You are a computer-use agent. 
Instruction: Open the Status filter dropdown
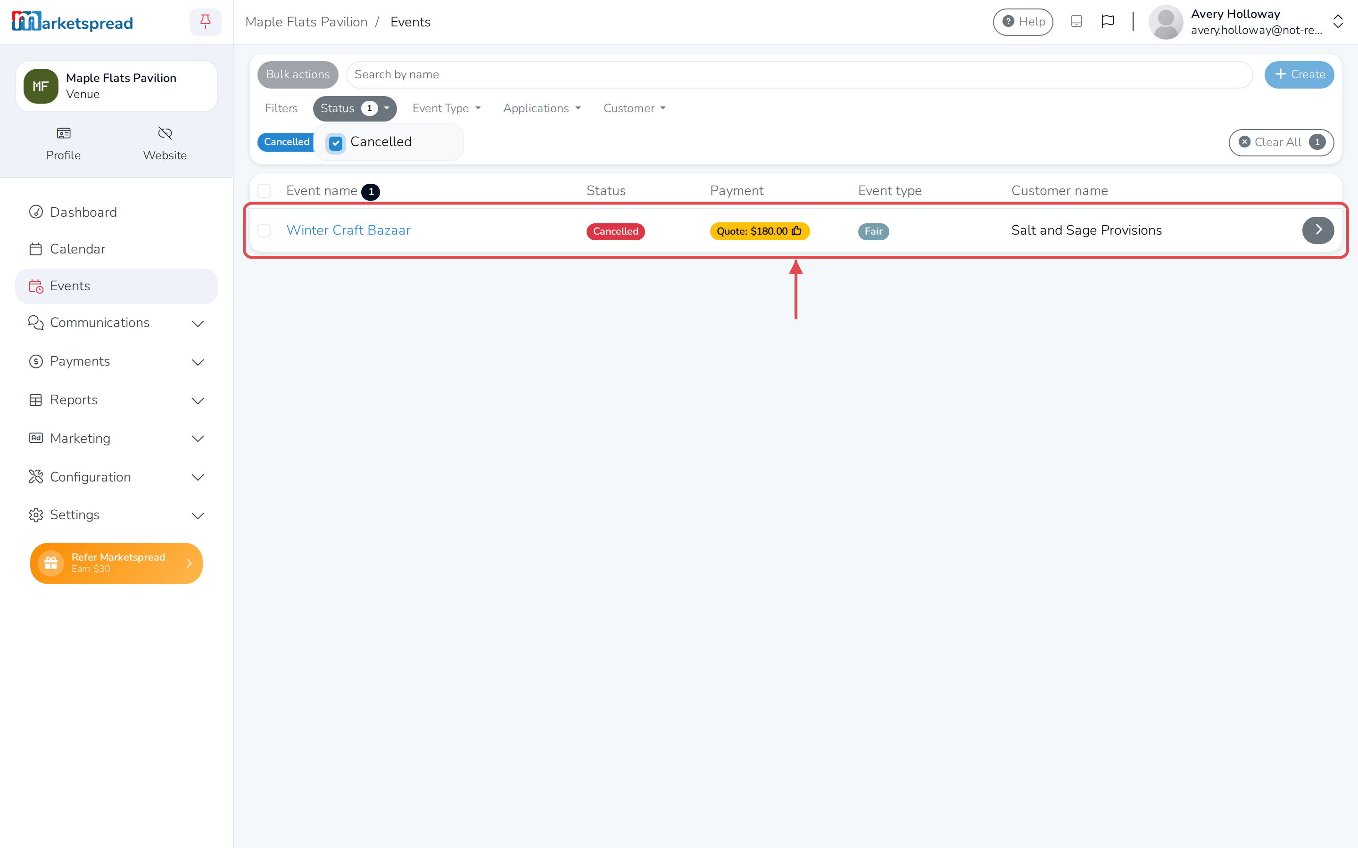(355, 108)
